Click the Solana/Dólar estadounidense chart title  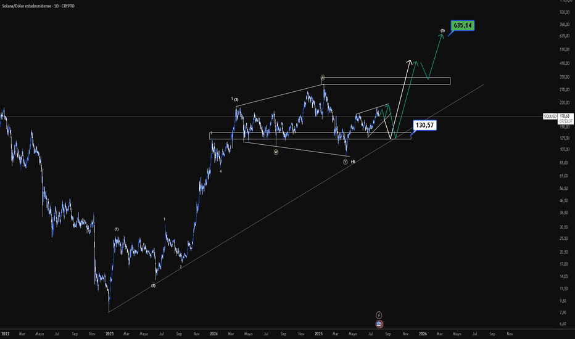tap(38, 6)
